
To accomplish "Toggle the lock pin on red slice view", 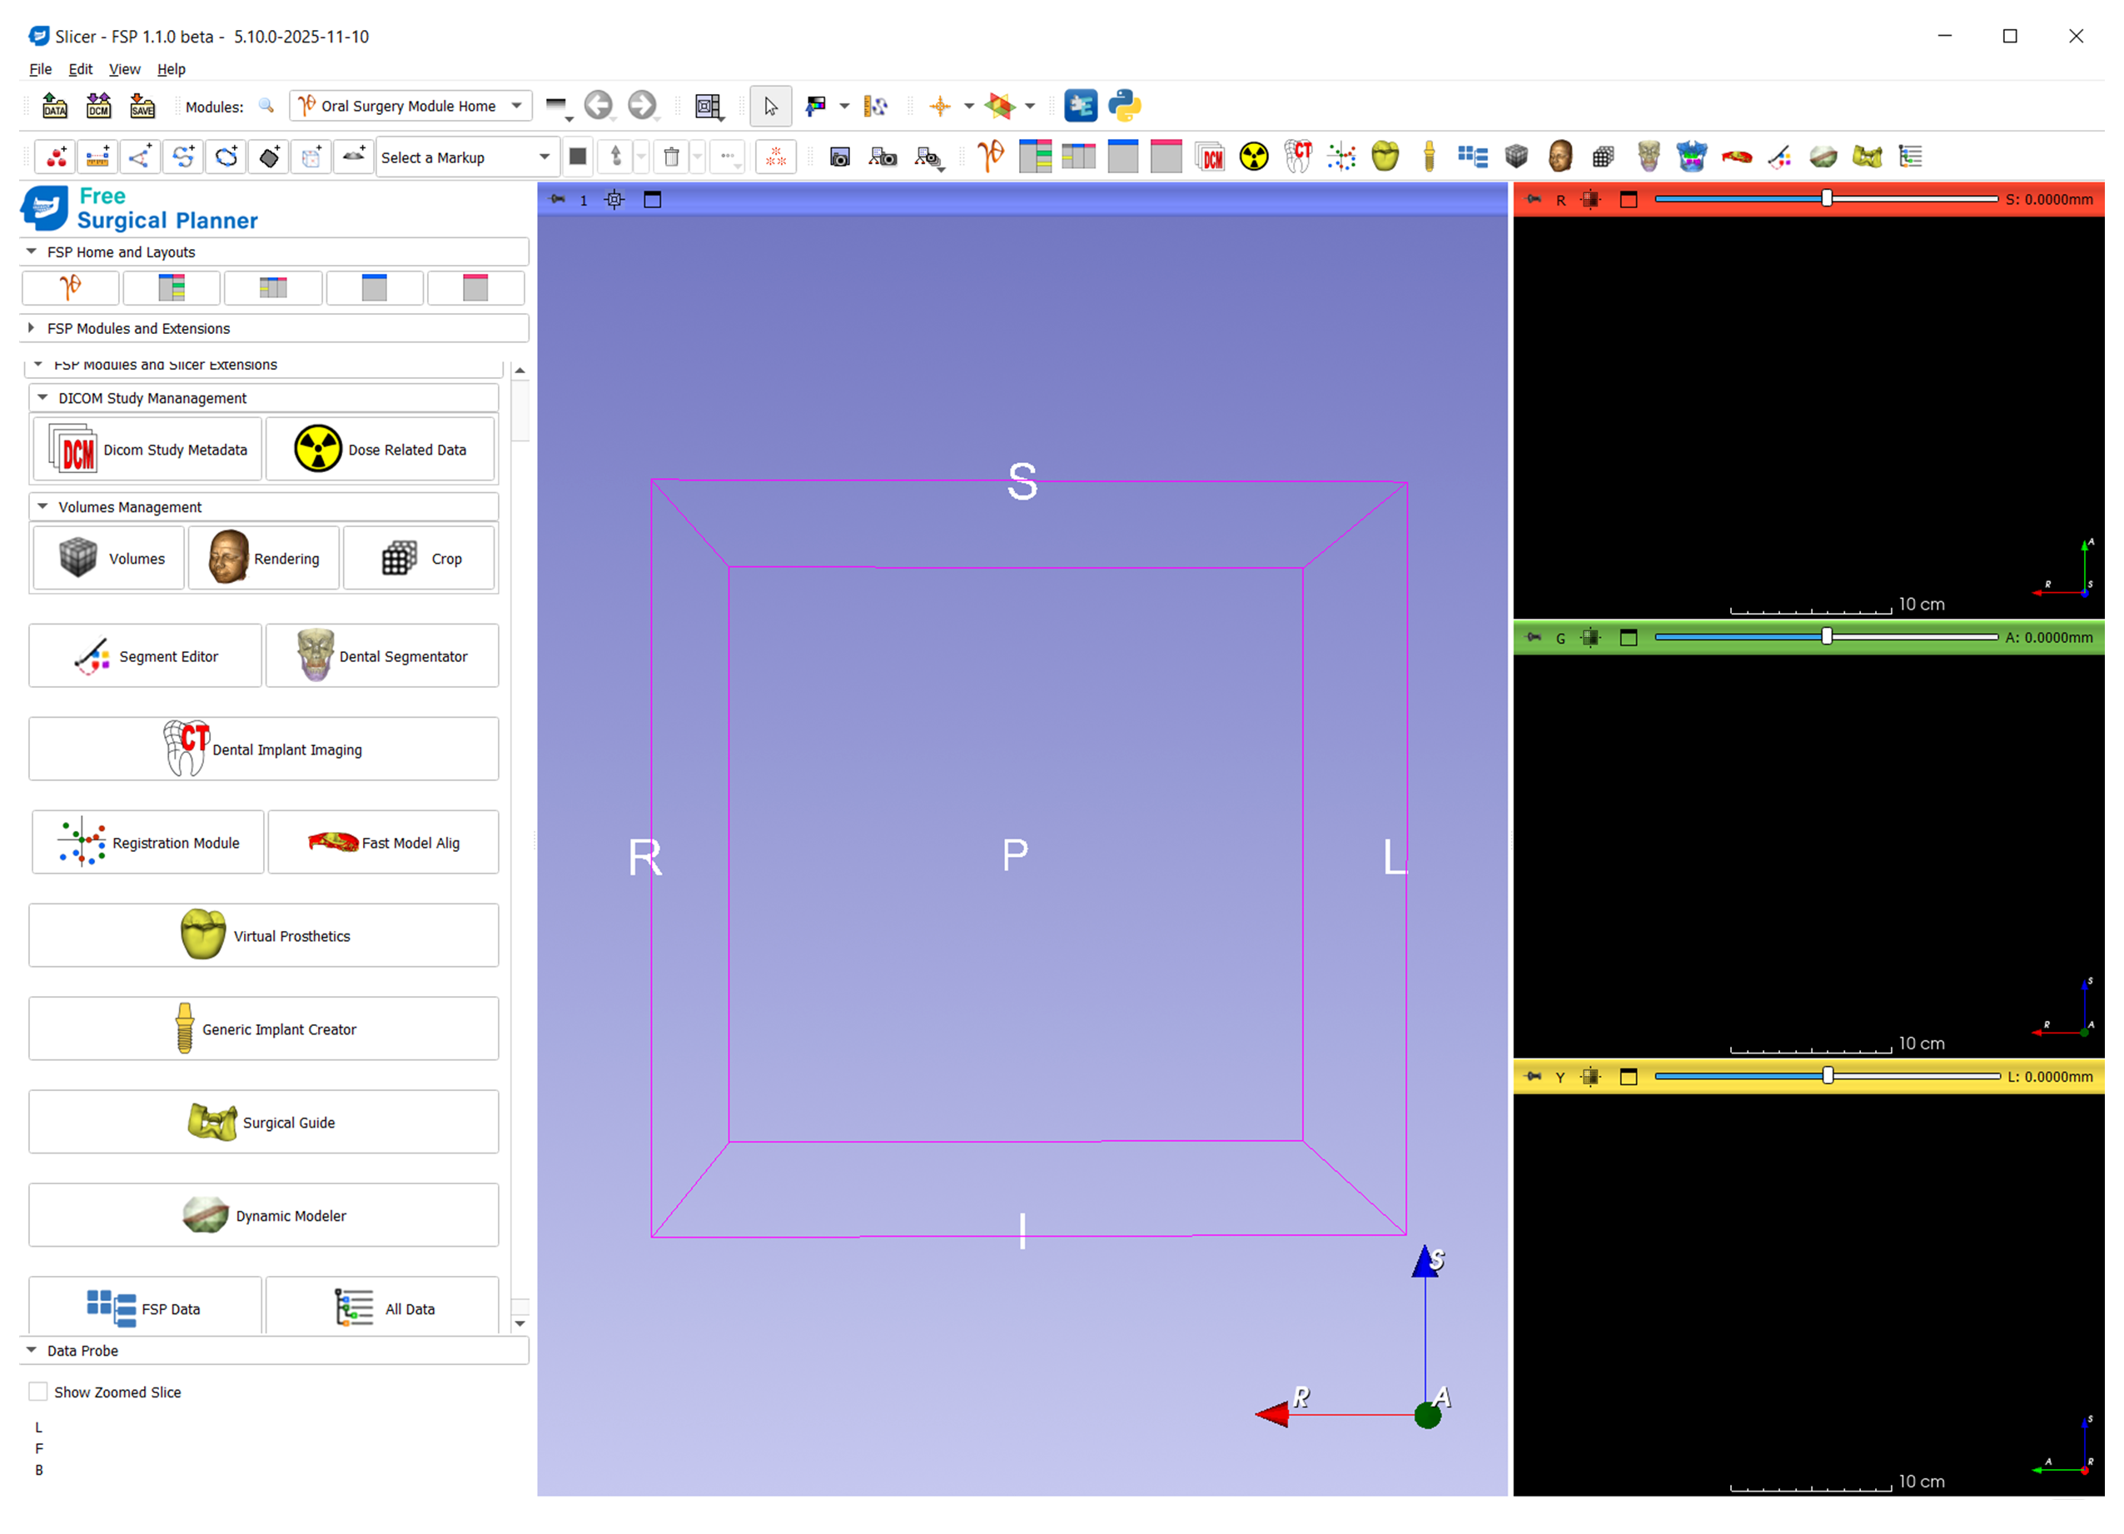I will pyautogui.click(x=1534, y=200).
